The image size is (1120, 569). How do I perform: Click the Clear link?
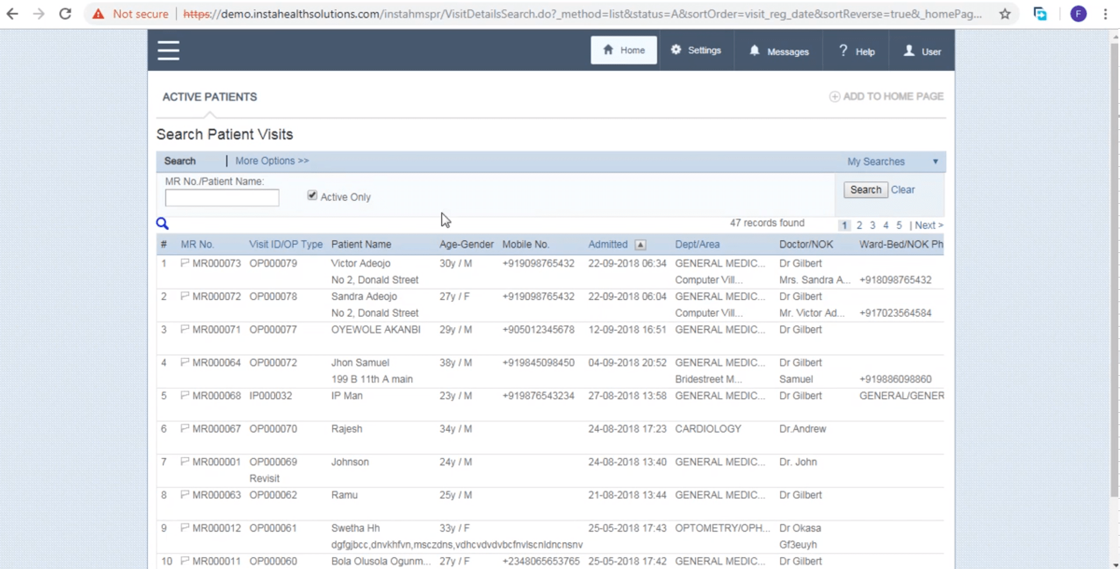tap(903, 190)
